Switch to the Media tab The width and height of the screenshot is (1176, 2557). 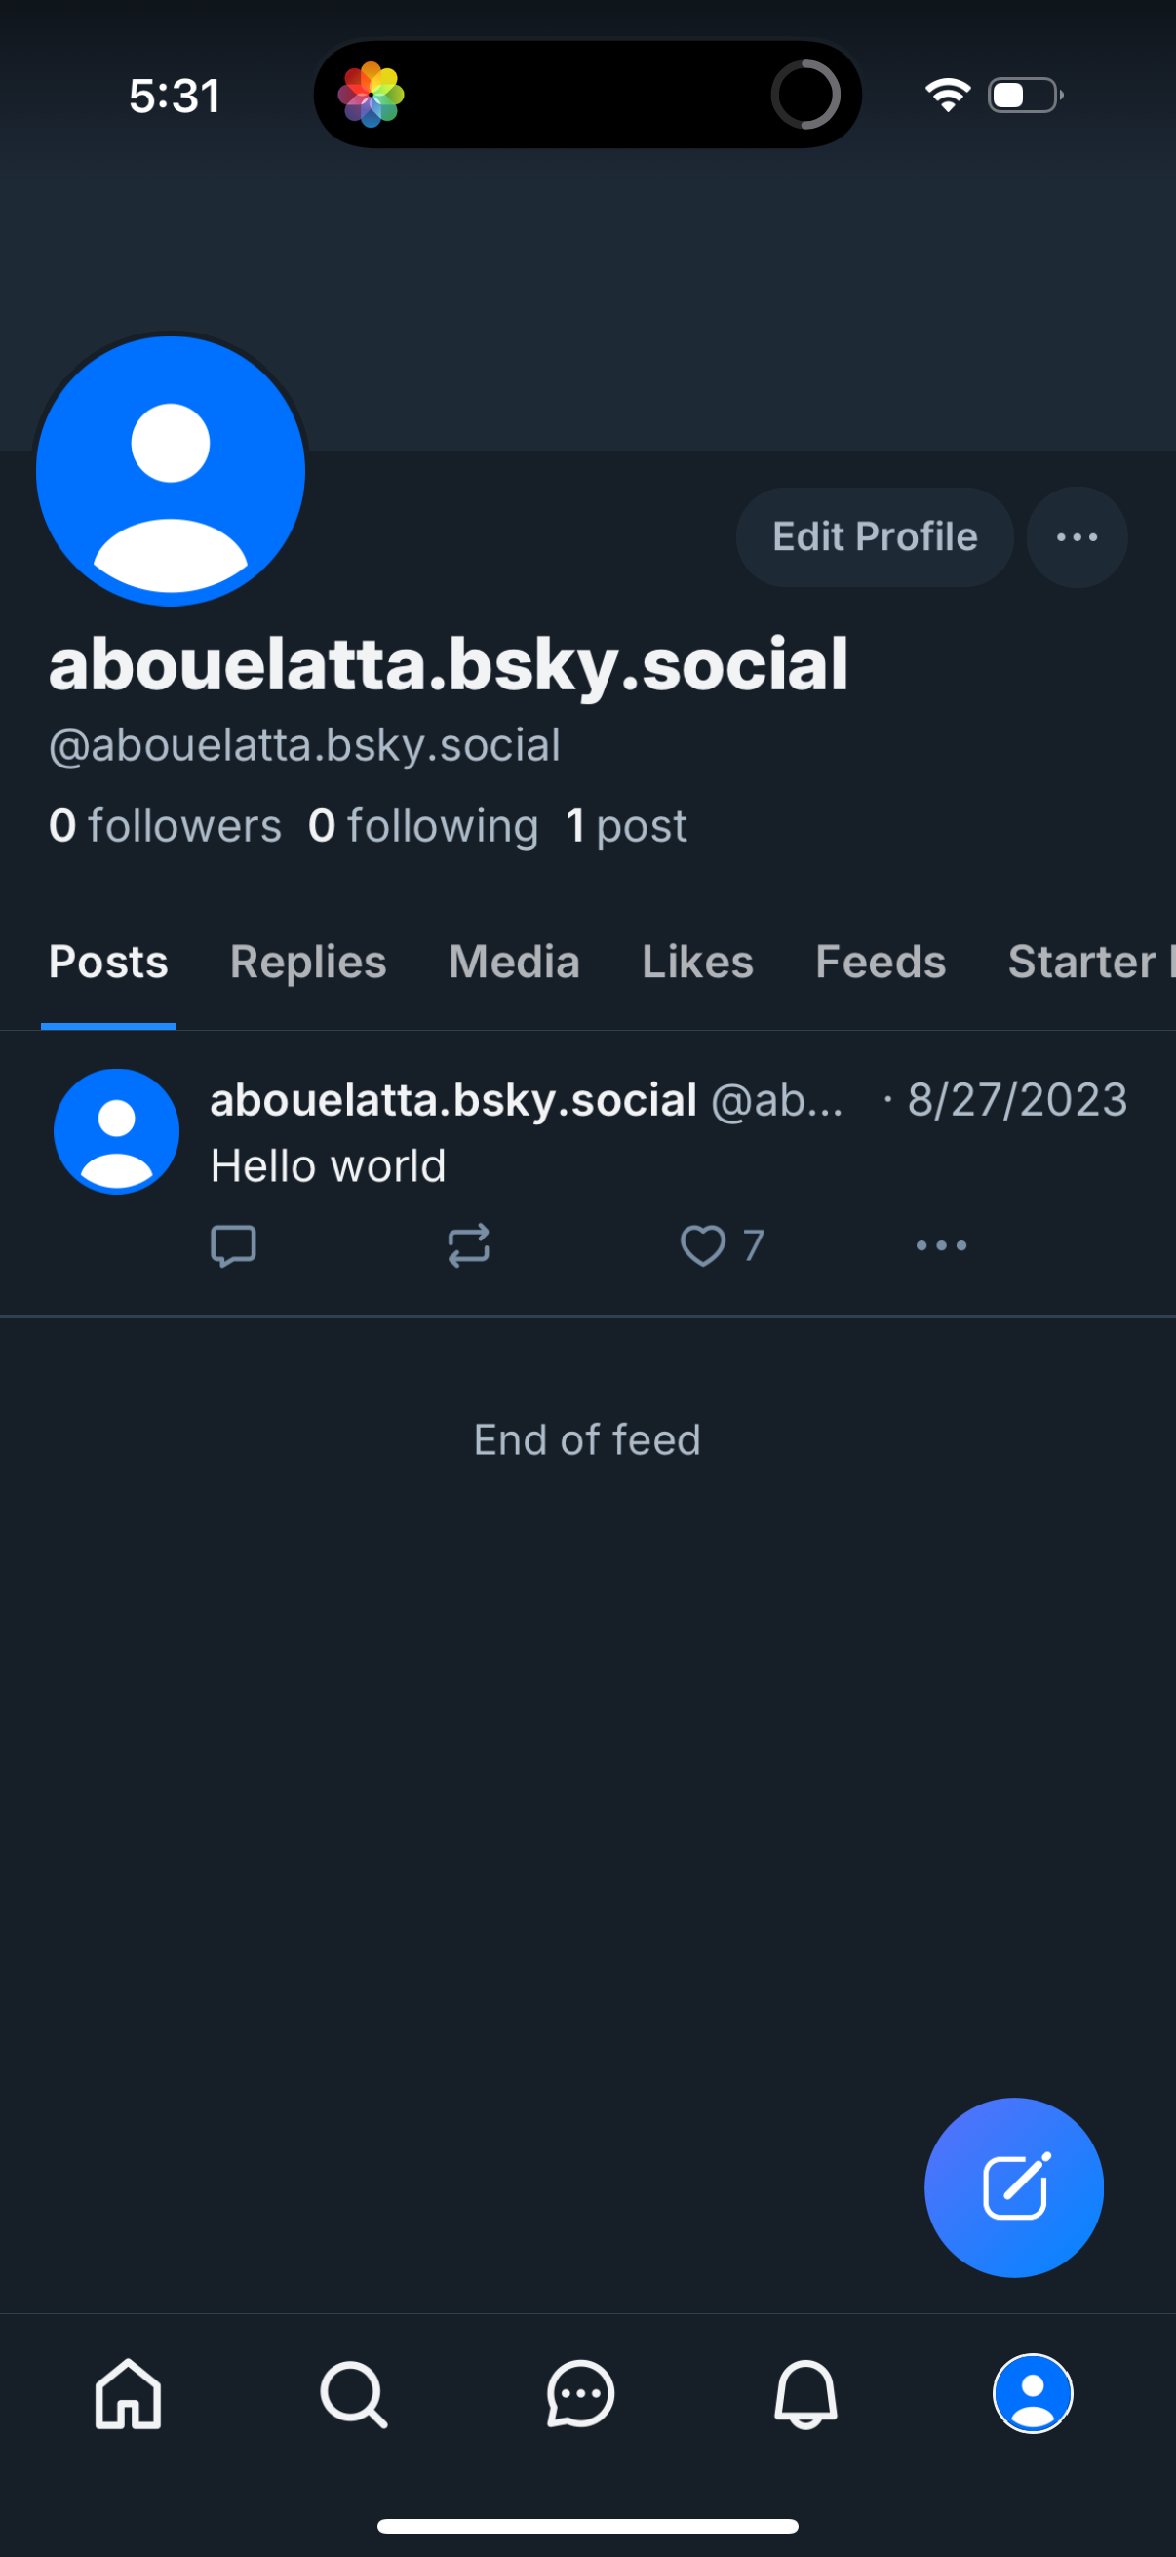[514, 961]
